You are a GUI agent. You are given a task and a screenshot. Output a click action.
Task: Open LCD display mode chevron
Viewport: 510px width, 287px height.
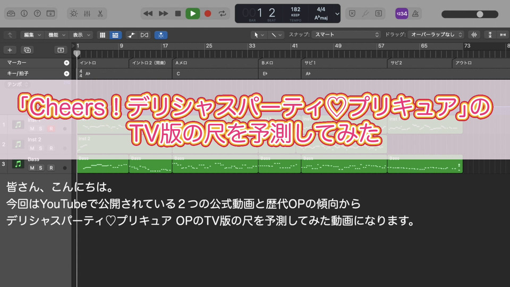337,14
